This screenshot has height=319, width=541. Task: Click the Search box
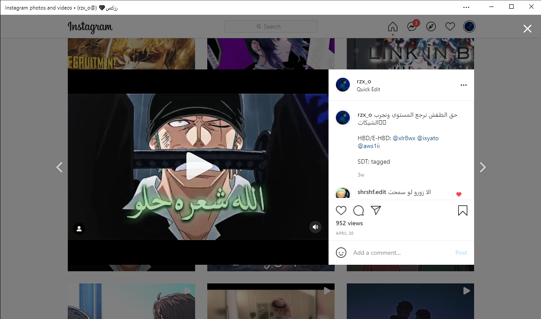click(271, 26)
